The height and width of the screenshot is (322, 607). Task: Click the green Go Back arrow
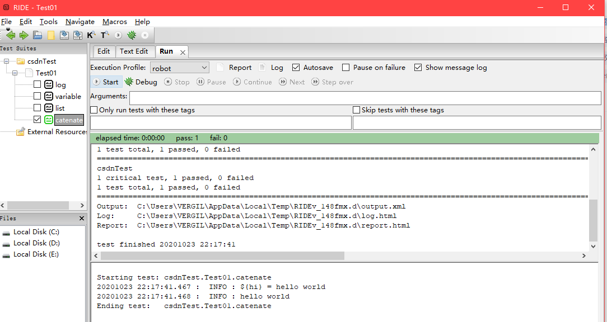(x=11, y=36)
